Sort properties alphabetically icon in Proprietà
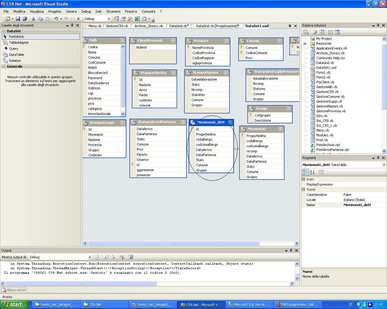This screenshot has width=387, height=309. pos(312,172)
